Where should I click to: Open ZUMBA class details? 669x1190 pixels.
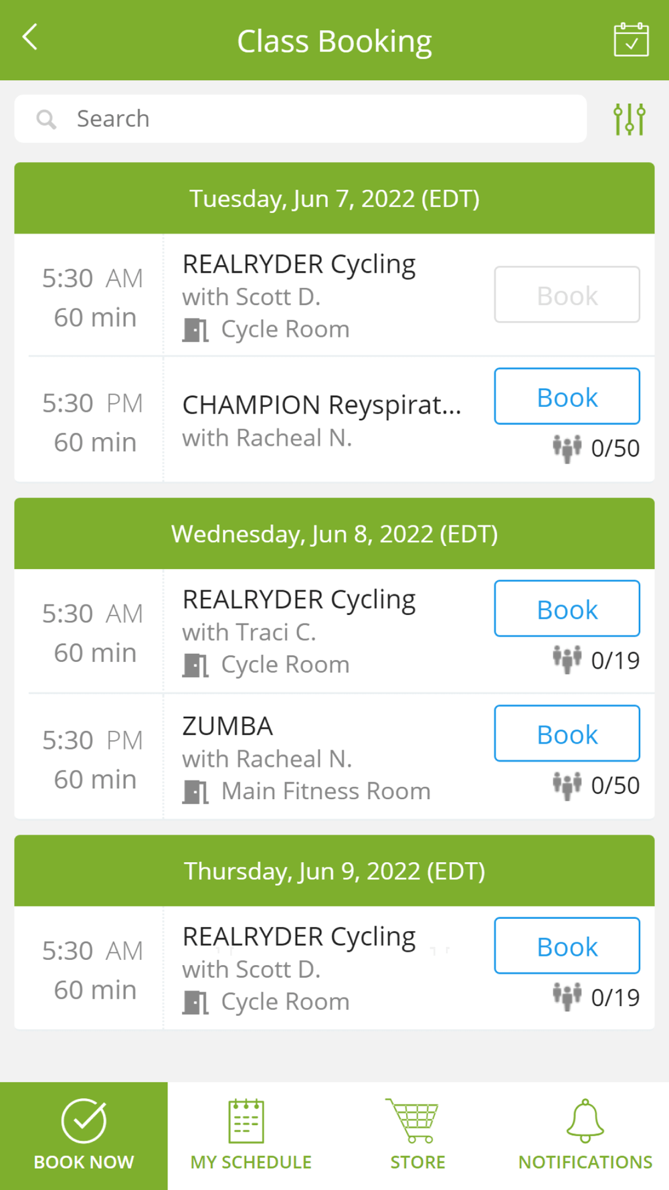pos(228,726)
